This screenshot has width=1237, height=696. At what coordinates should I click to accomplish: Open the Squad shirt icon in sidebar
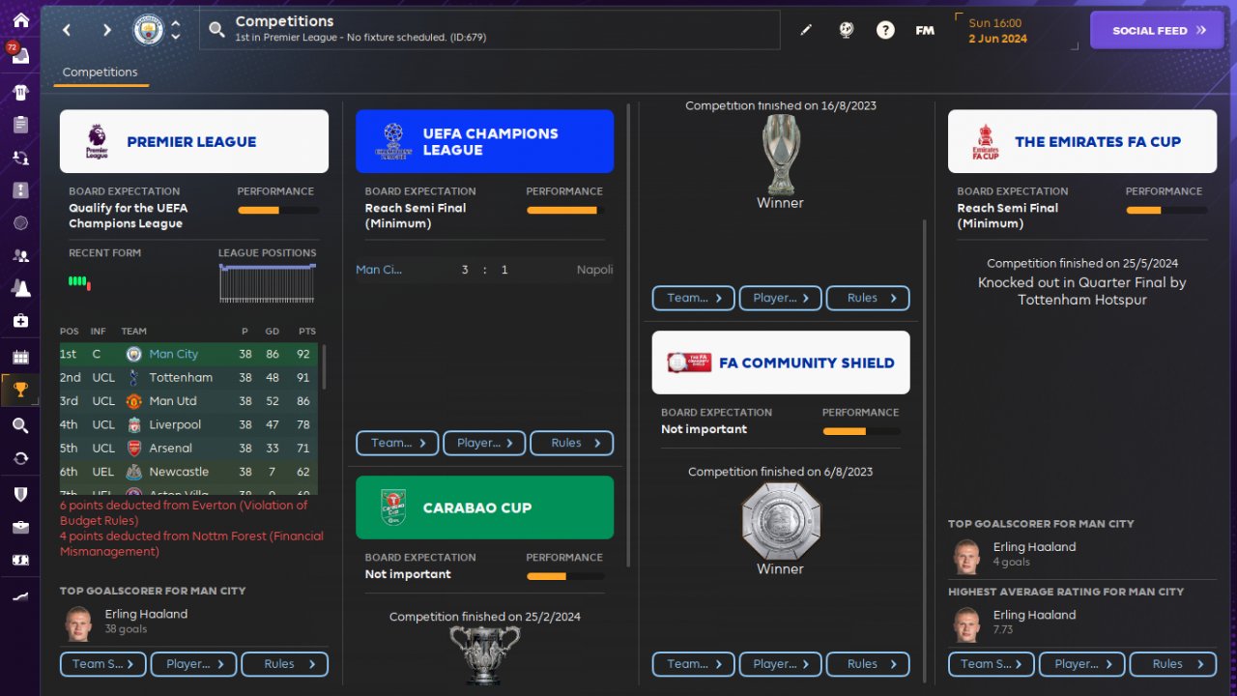point(20,93)
